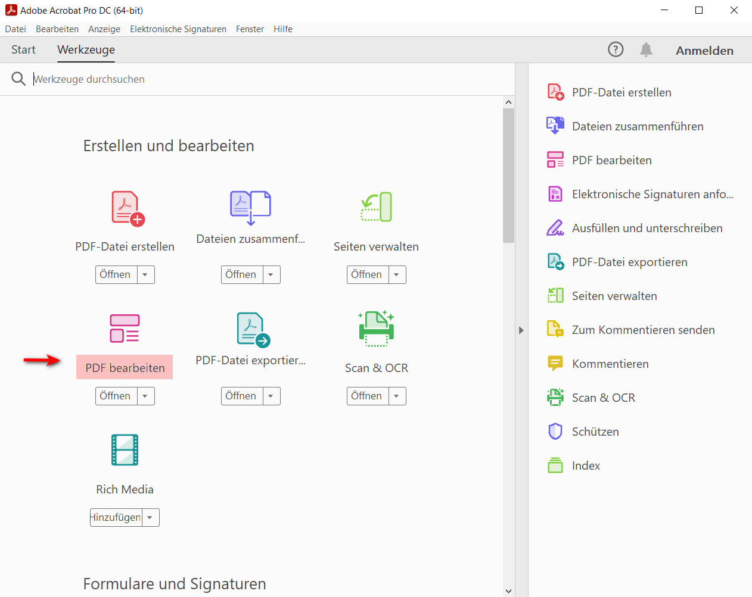Click PDF-Datei erstellen icon in right sidebar
This screenshot has width=752, height=597.
tap(555, 92)
